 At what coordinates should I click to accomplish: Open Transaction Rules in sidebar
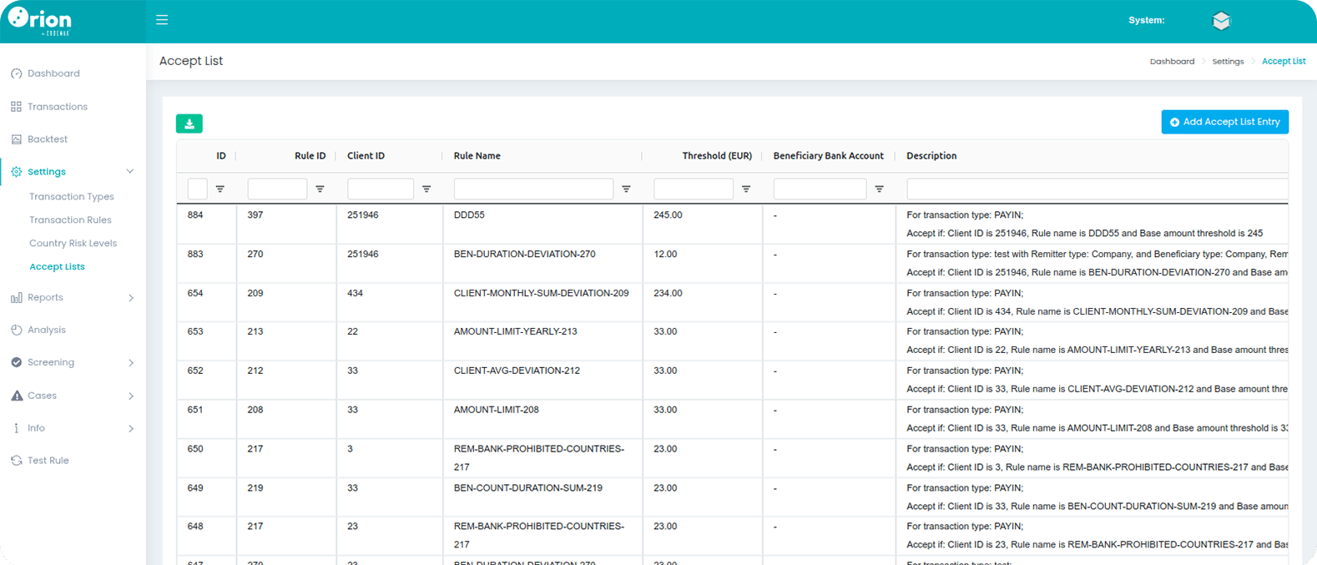tap(70, 220)
